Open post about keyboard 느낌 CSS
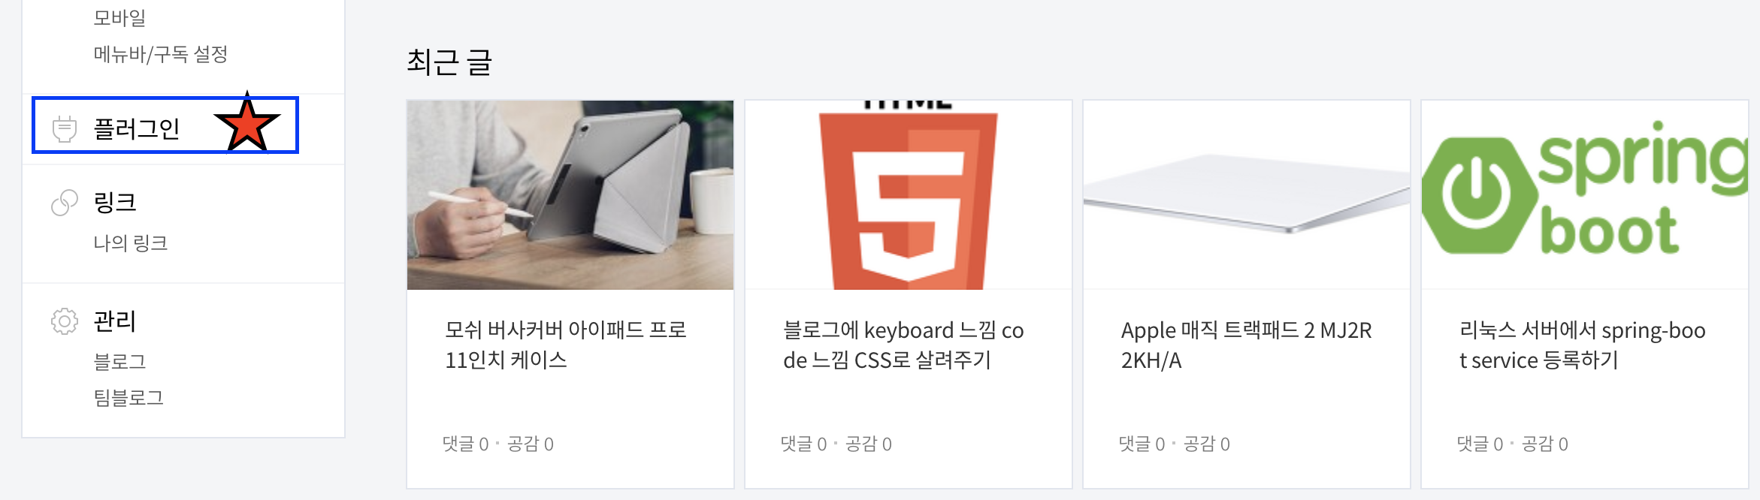Screen dimensions: 1760x500 click(903, 345)
